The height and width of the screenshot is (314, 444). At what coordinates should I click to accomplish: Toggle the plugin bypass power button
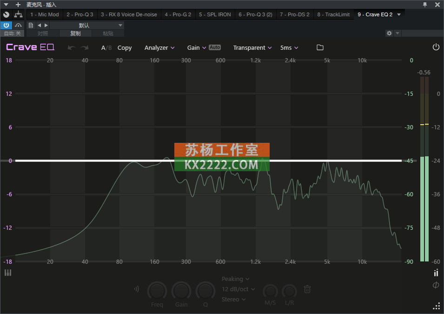coord(6,25)
